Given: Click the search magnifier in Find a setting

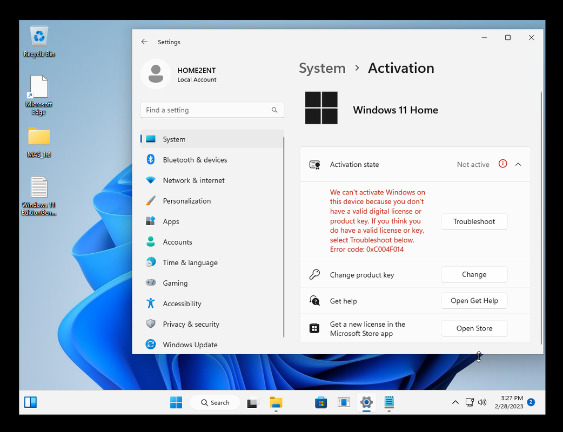Looking at the screenshot, I should pyautogui.click(x=274, y=110).
